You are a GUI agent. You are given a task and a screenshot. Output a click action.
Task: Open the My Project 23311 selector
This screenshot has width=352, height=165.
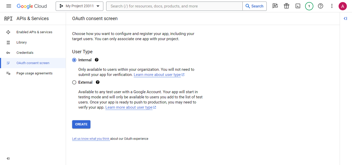[79, 6]
